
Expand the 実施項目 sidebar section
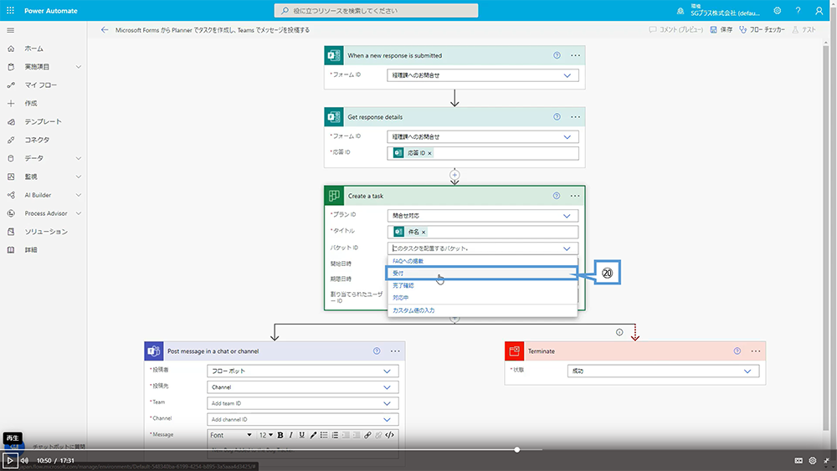click(x=79, y=67)
